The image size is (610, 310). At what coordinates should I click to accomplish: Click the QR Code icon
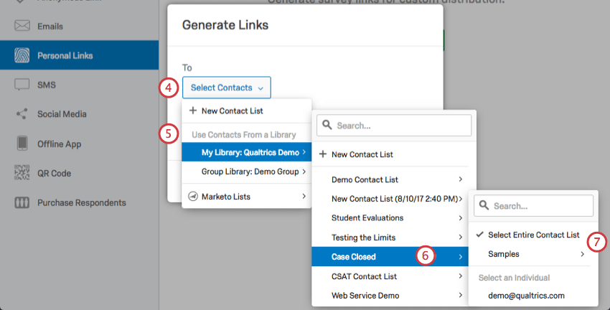click(x=22, y=173)
